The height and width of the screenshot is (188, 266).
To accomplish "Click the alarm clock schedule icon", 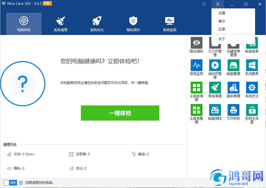I will (21, 183).
